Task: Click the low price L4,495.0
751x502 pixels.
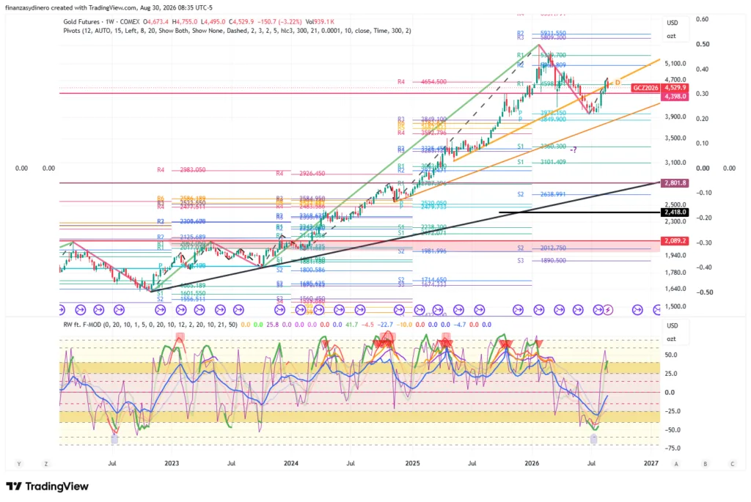Action: click(x=213, y=21)
